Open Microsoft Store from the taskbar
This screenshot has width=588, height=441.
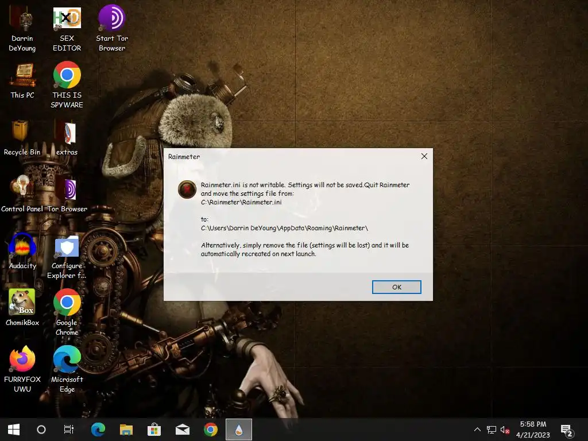click(x=154, y=430)
